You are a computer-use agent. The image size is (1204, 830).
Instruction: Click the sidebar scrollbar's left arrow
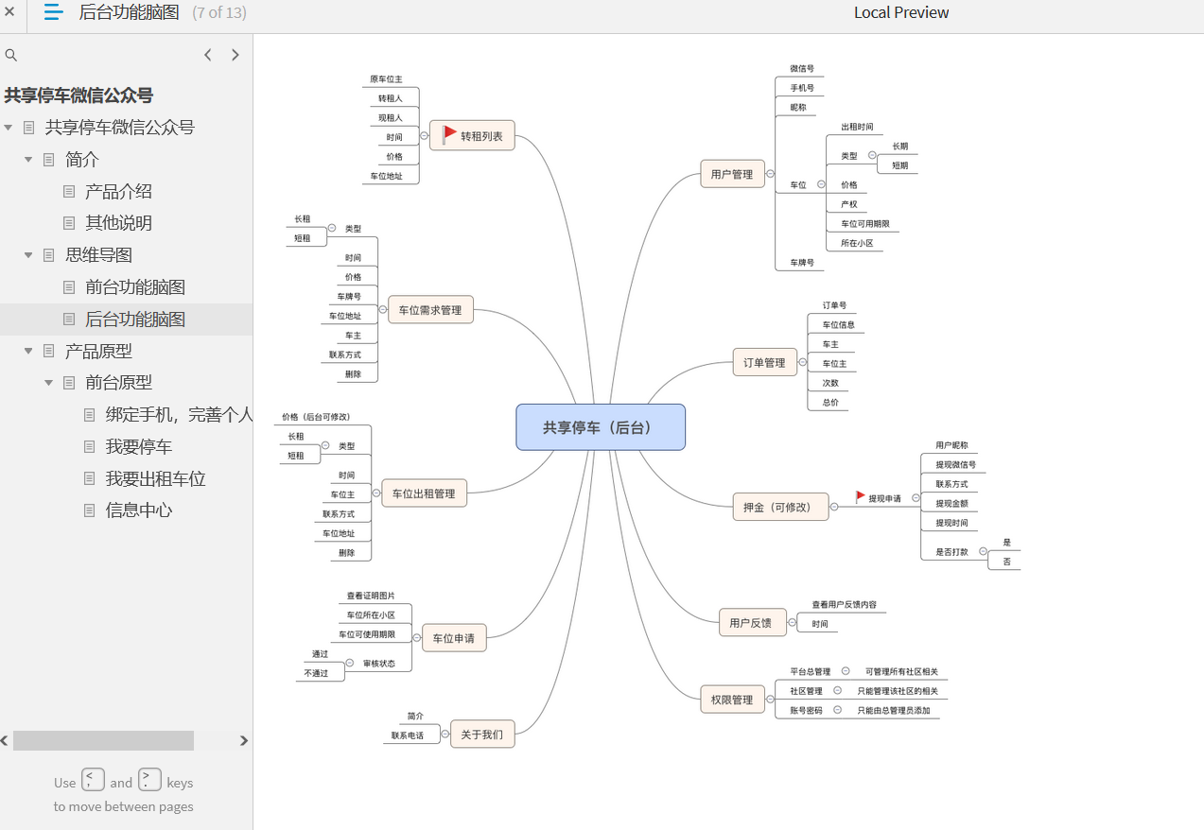point(5,740)
